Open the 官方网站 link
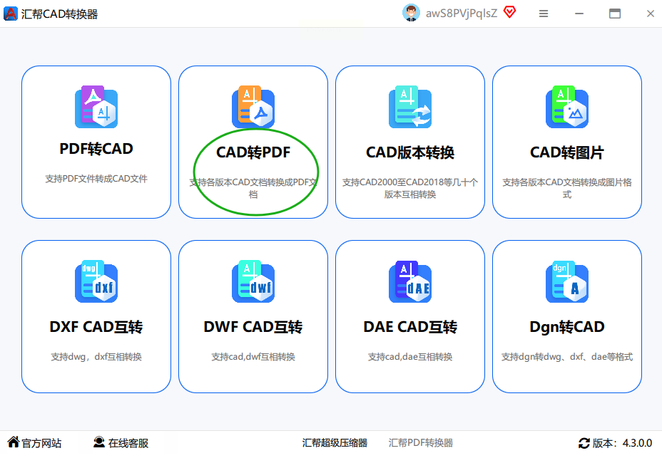 (x=41, y=443)
